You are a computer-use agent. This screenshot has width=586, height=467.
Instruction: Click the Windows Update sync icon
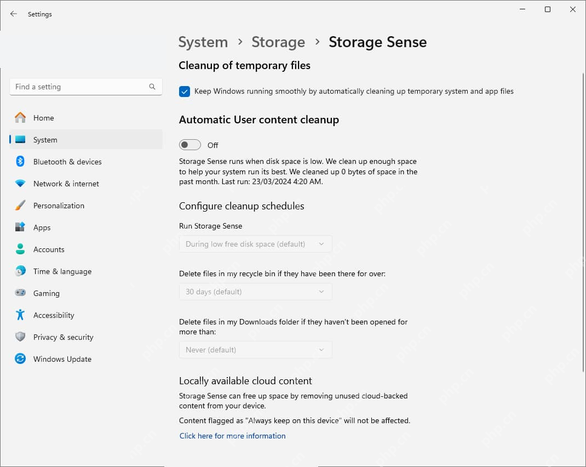coord(20,359)
